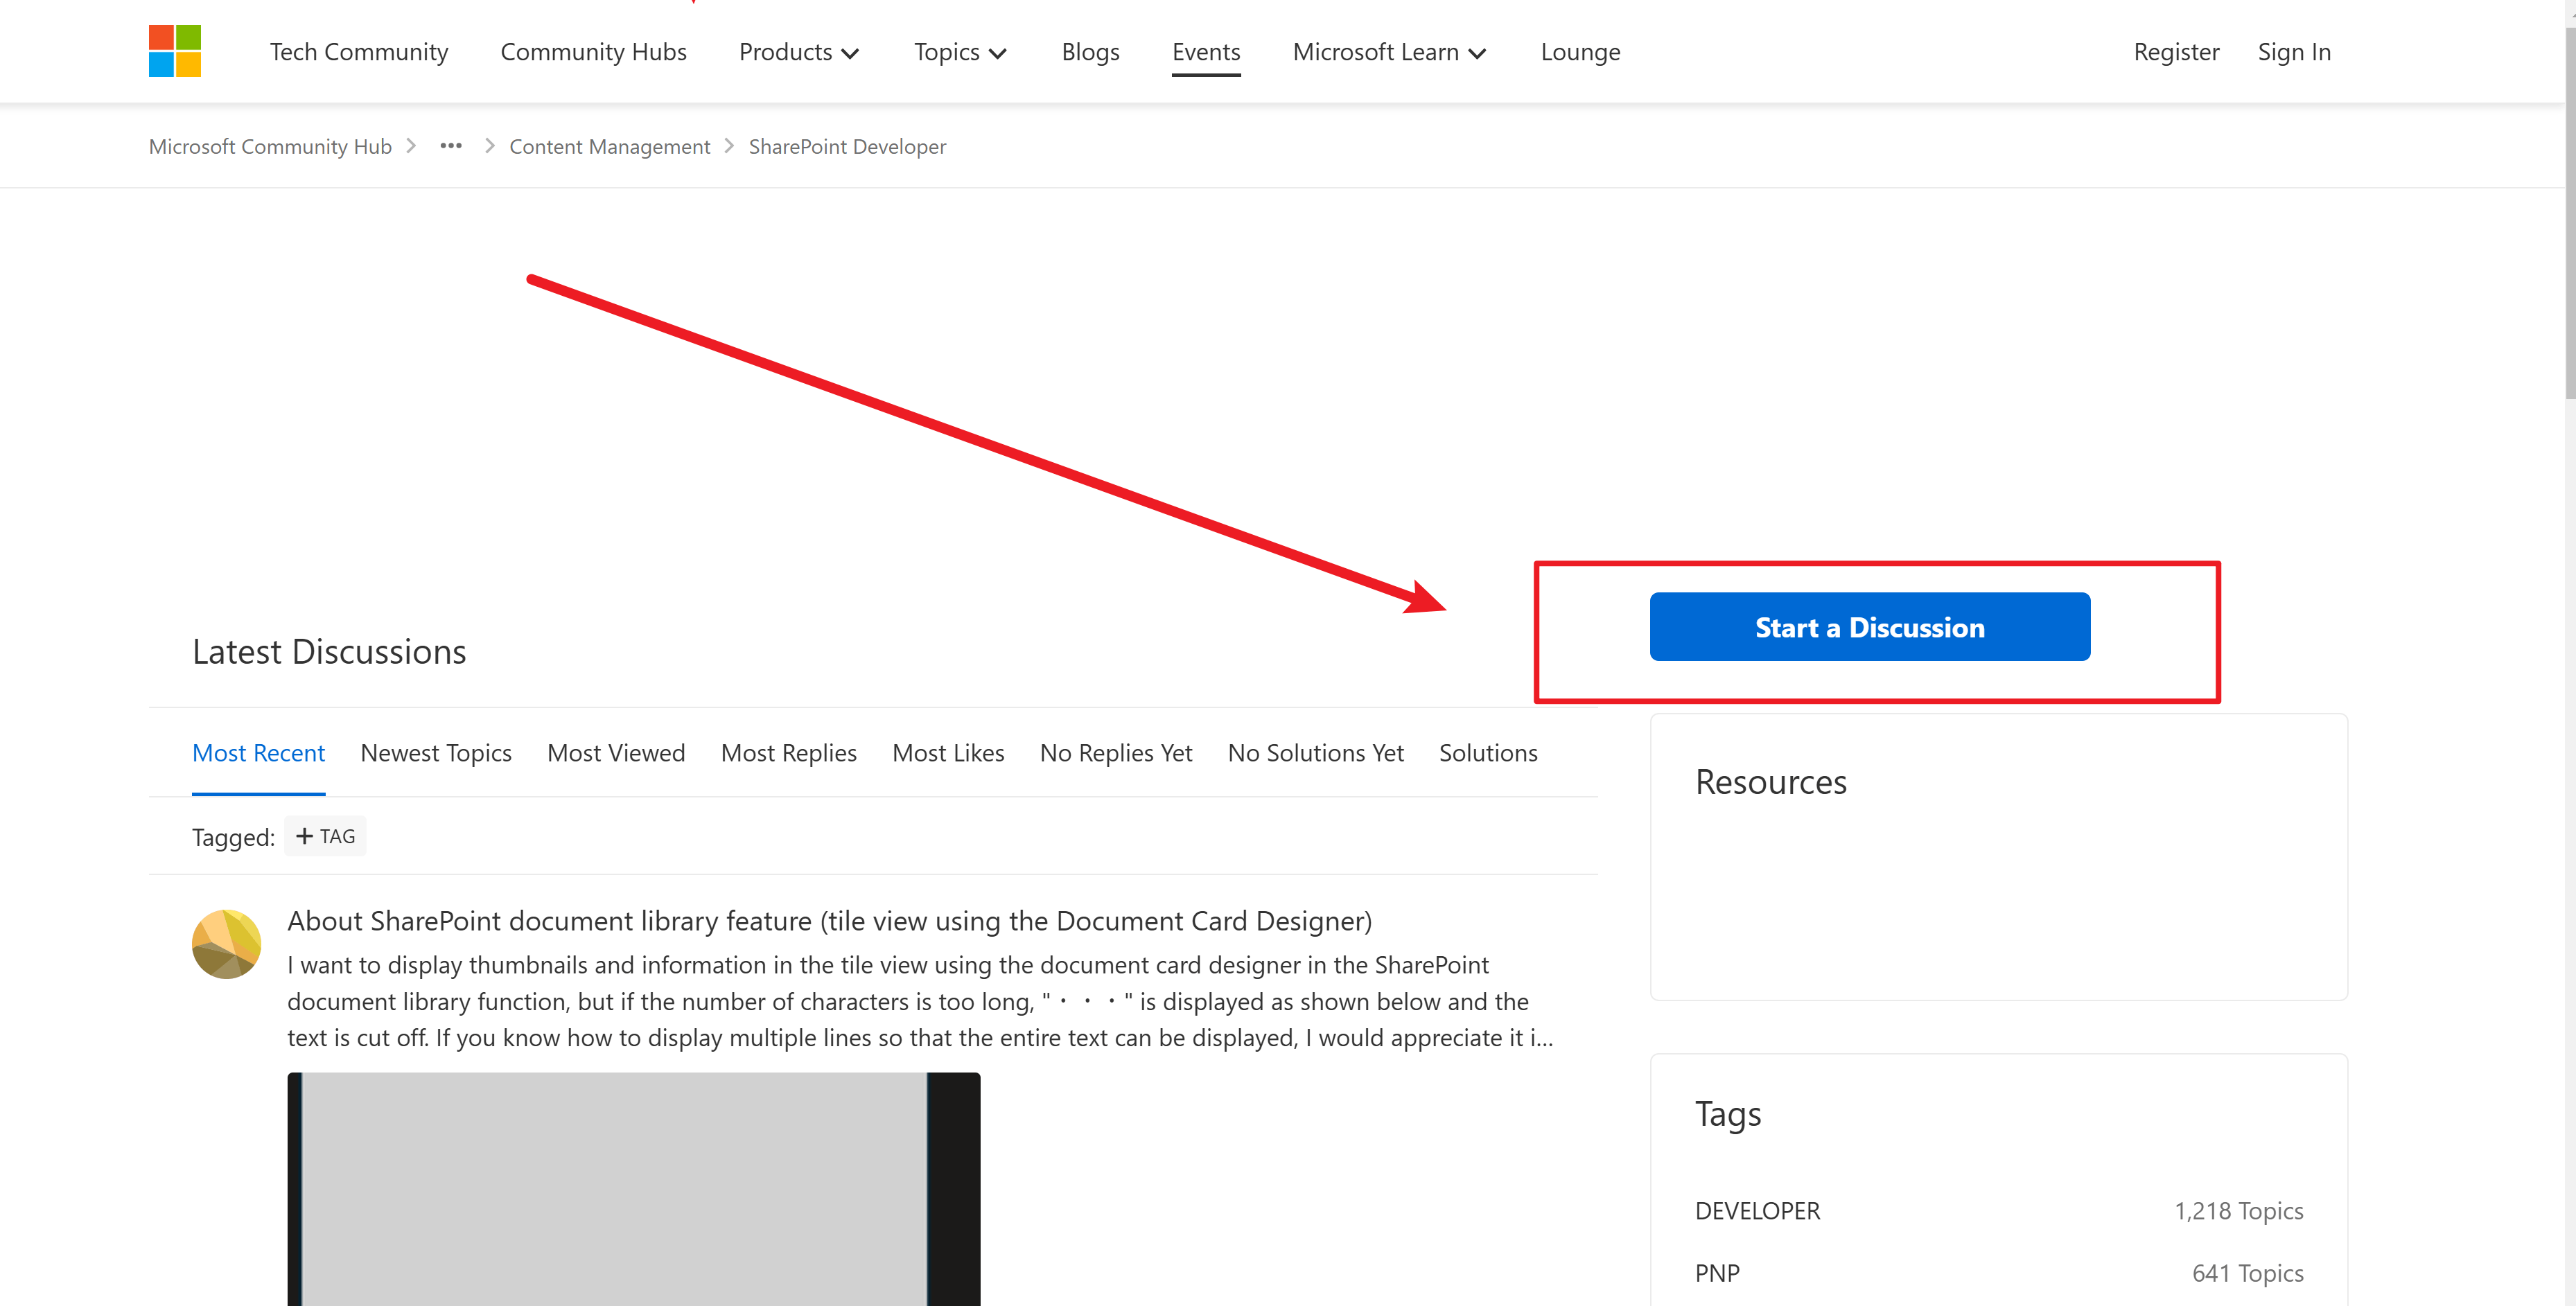This screenshot has width=2576, height=1306.
Task: Open the breadcrumb ellipsis menu
Action: [451, 146]
